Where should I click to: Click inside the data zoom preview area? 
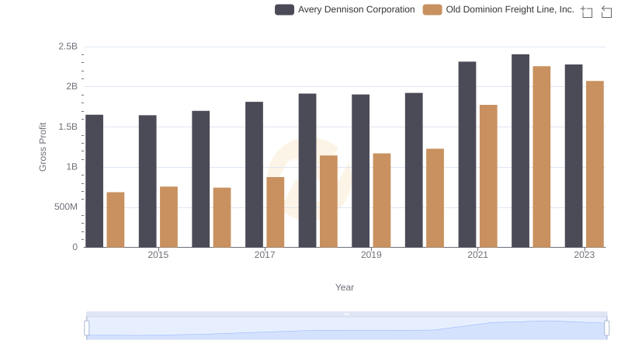(x=346, y=328)
